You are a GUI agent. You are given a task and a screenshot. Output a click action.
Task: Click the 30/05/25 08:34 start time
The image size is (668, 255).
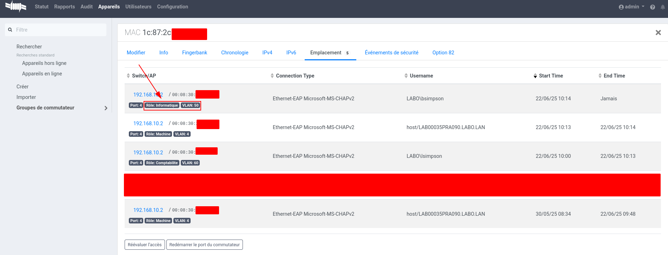pyautogui.click(x=553, y=214)
